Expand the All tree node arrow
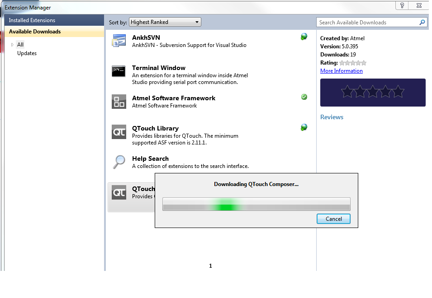 click(12, 45)
